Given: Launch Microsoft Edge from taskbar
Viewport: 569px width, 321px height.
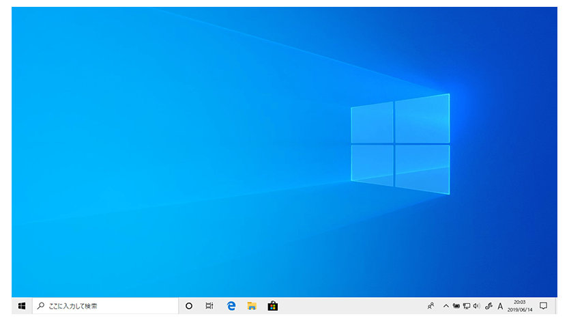Looking at the screenshot, I should [x=231, y=306].
